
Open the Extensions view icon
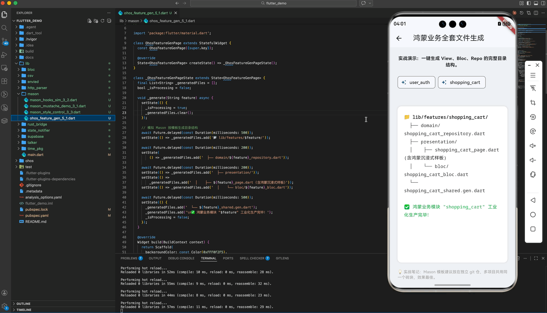[x=4, y=81]
